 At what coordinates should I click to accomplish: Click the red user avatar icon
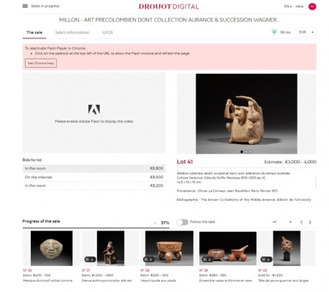point(312,7)
